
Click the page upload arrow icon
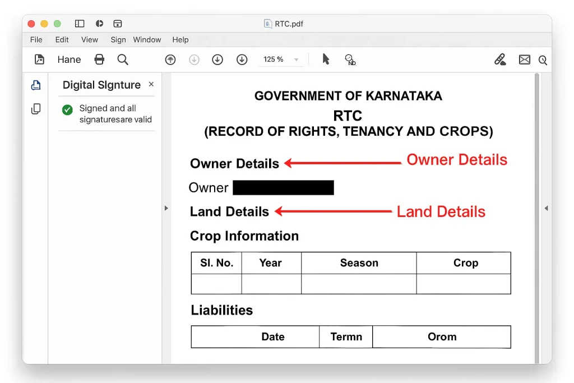point(170,59)
